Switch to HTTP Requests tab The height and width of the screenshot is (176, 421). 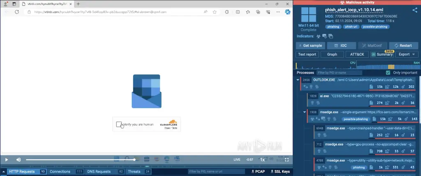click(26, 171)
